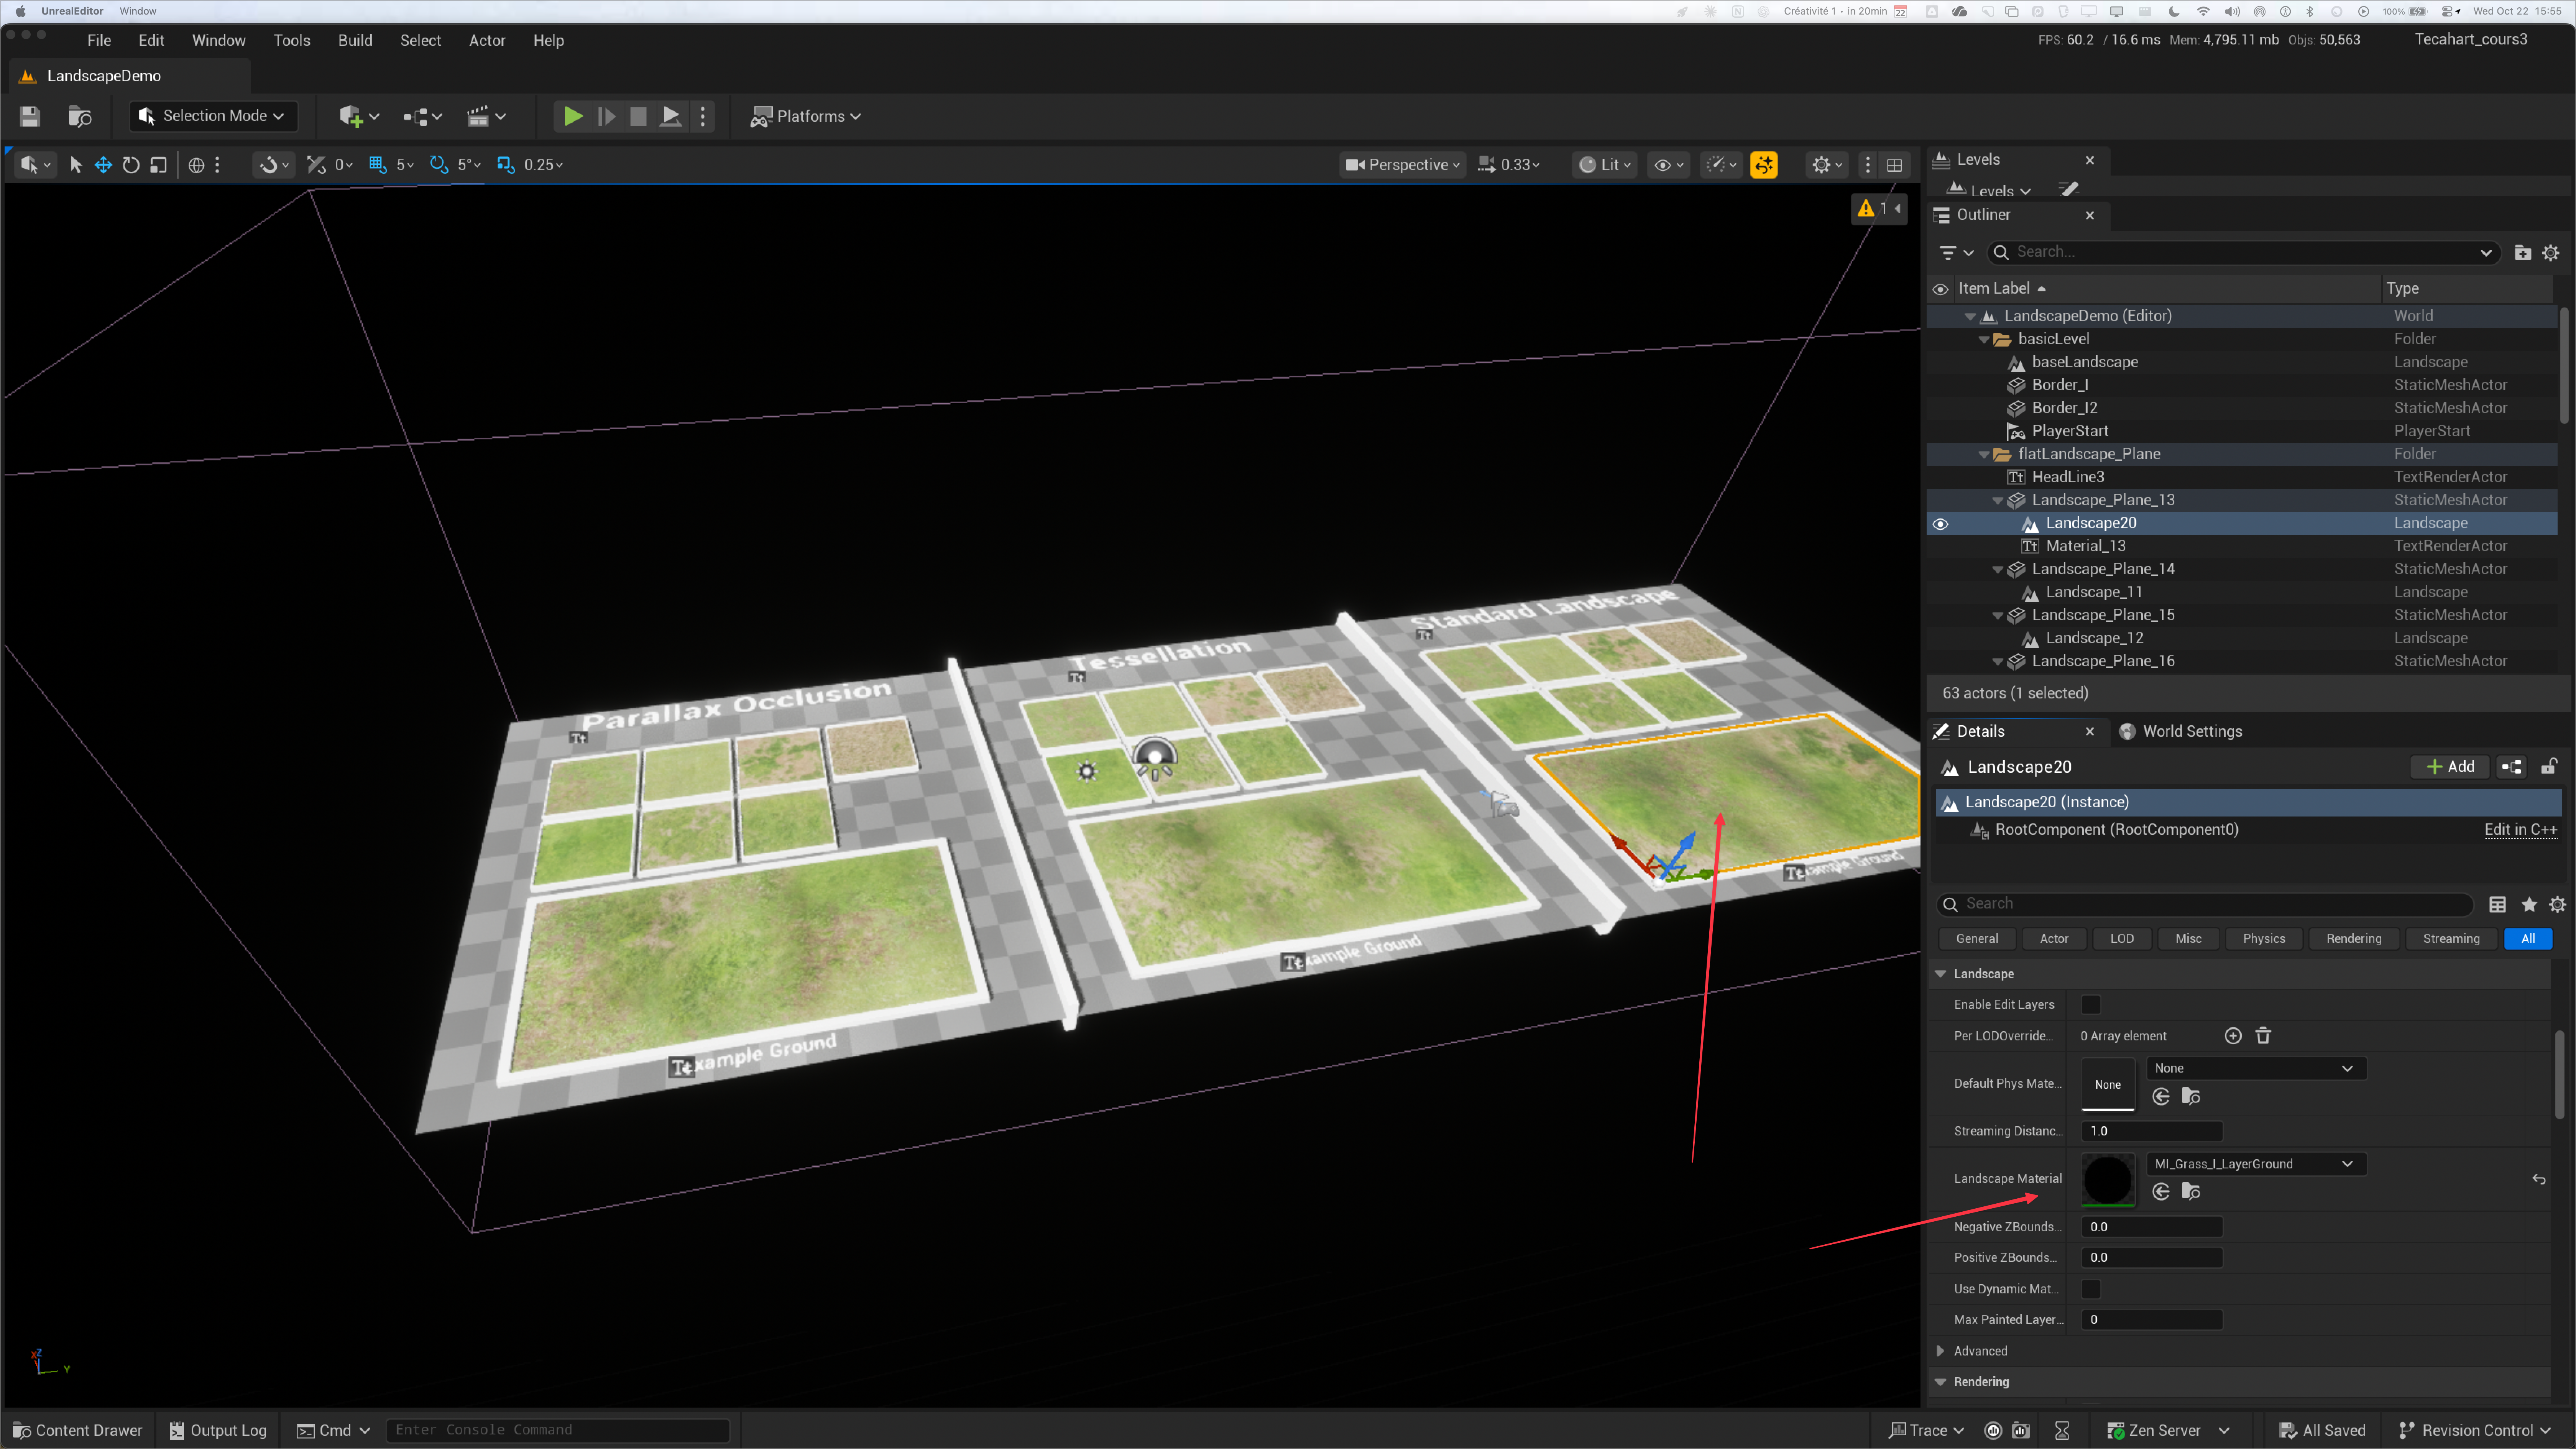
Task: Open the Landscape Material asset dropdown
Action: [x=2255, y=1164]
